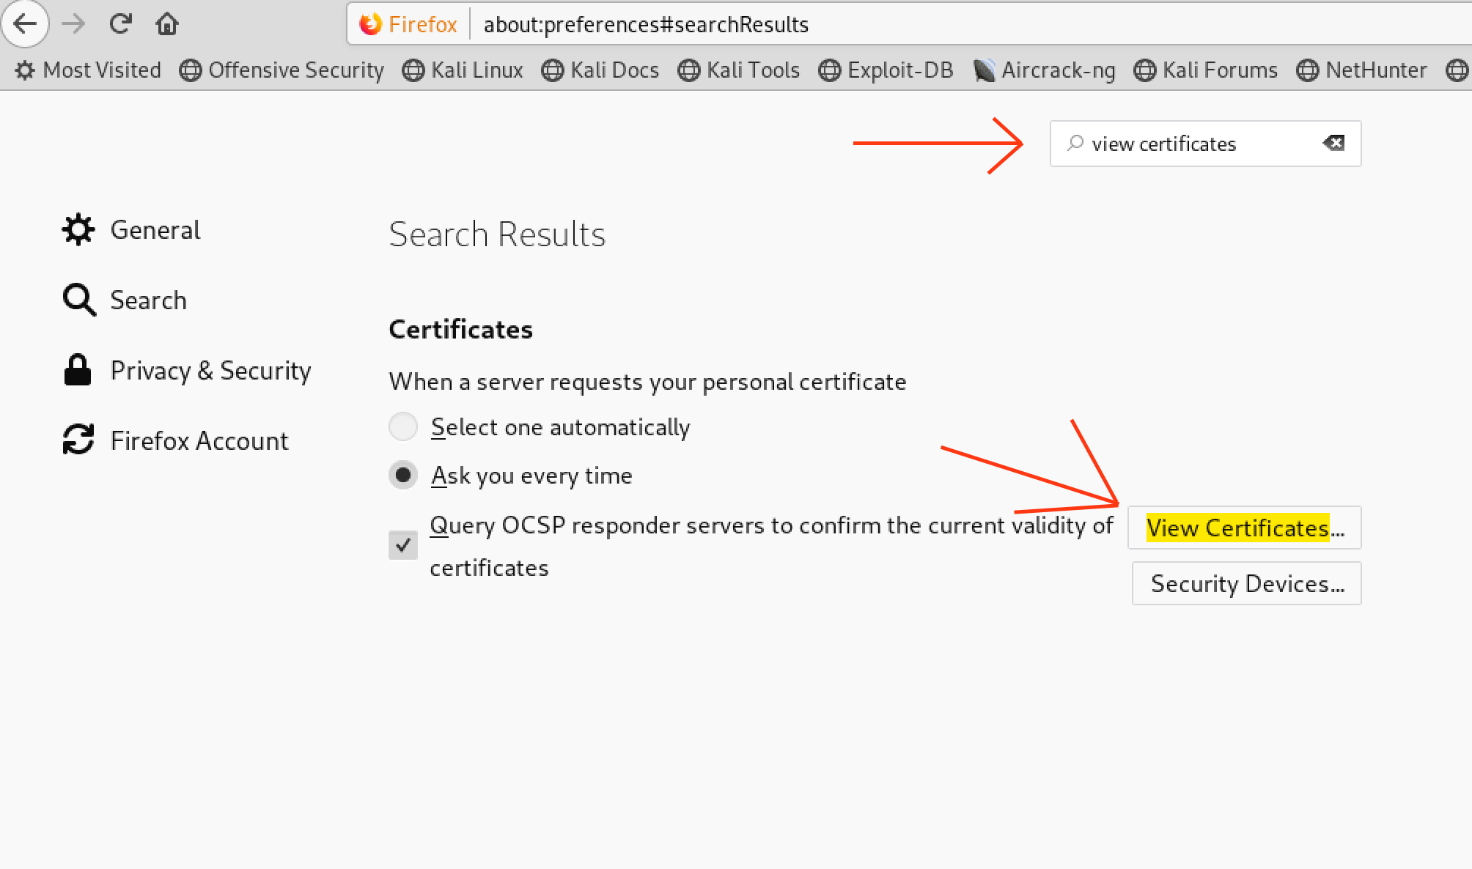1472x869 pixels.
Task: Open Kali Linux bookmark
Action: tap(463, 70)
